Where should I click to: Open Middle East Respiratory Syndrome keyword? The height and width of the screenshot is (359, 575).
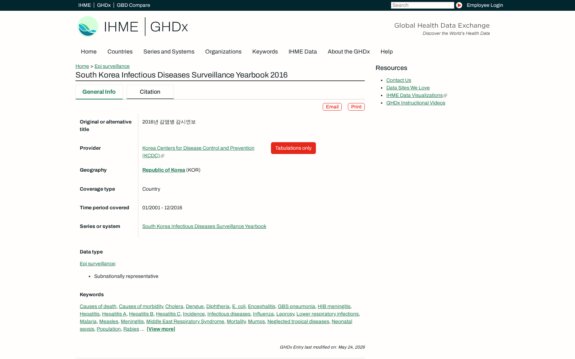185,321
